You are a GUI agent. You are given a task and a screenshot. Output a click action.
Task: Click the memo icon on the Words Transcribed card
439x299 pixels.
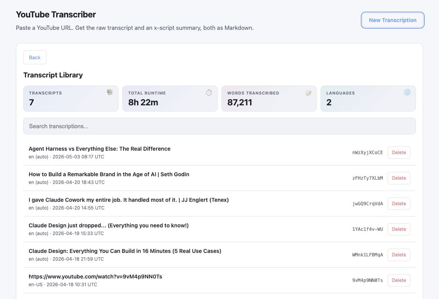[x=308, y=93]
